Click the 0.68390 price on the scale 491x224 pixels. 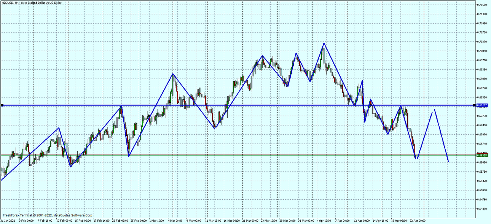point(483,97)
